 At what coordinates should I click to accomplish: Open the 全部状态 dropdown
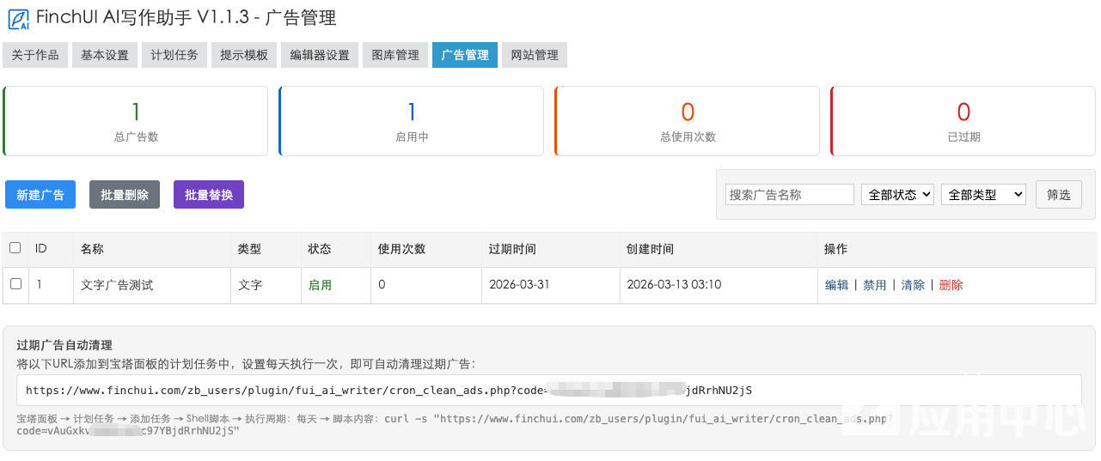(x=897, y=195)
